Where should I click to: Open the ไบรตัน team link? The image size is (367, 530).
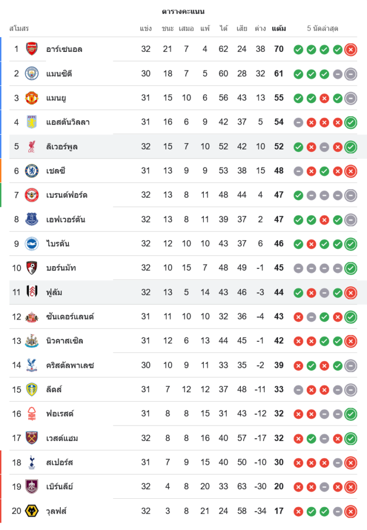pyautogui.click(x=58, y=244)
